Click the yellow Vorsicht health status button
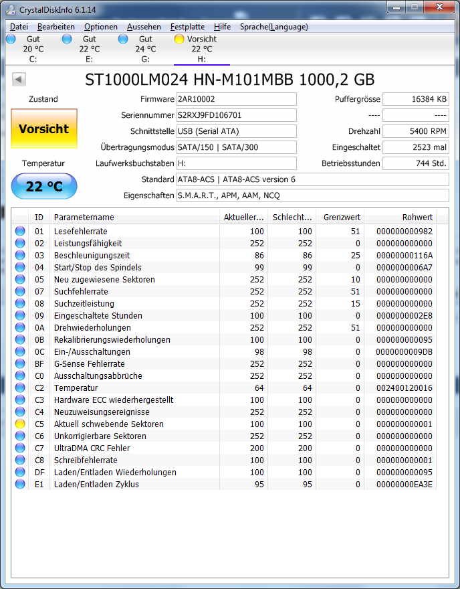This screenshot has width=460, height=589. pos(44,129)
